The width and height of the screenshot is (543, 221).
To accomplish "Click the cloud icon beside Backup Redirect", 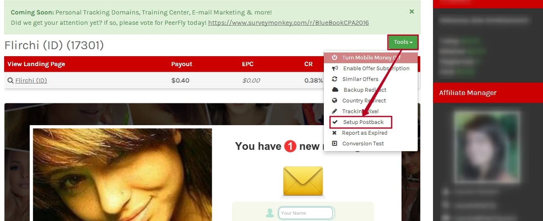I will (x=335, y=90).
